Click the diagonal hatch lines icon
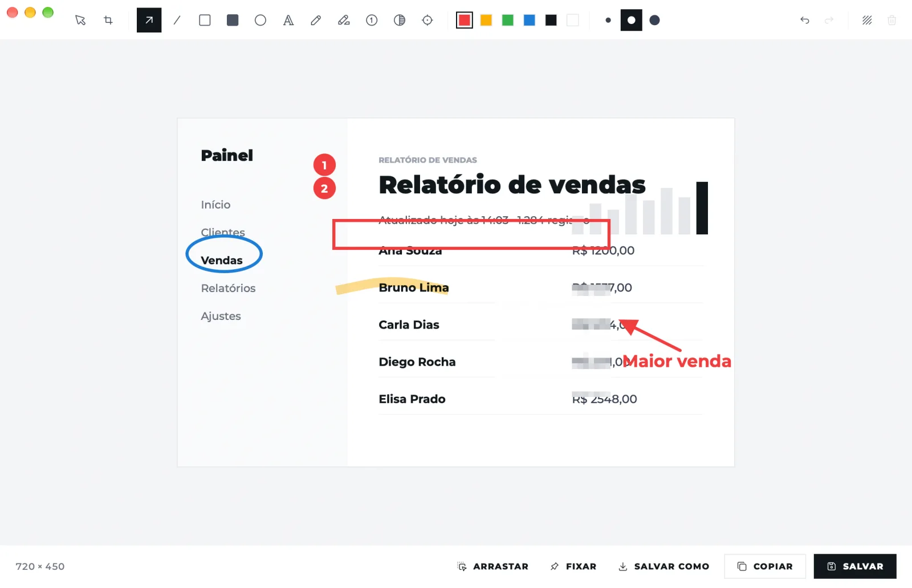 (867, 21)
